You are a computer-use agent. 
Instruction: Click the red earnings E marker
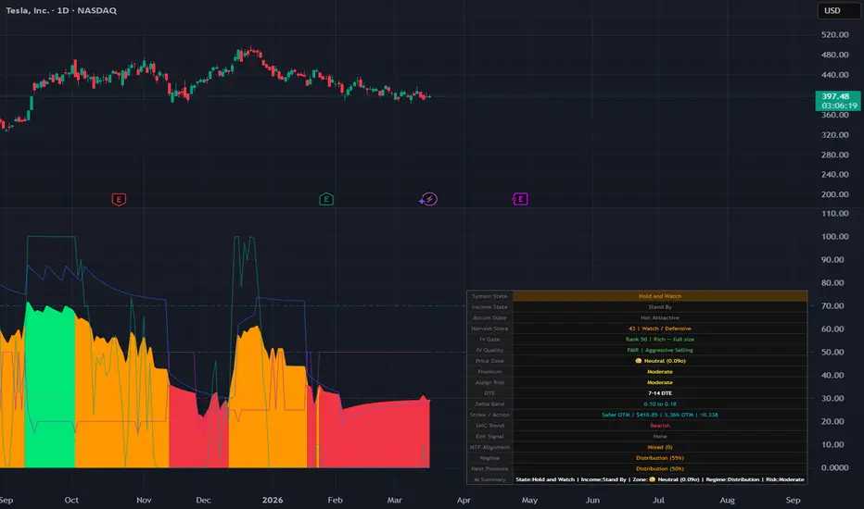click(119, 199)
